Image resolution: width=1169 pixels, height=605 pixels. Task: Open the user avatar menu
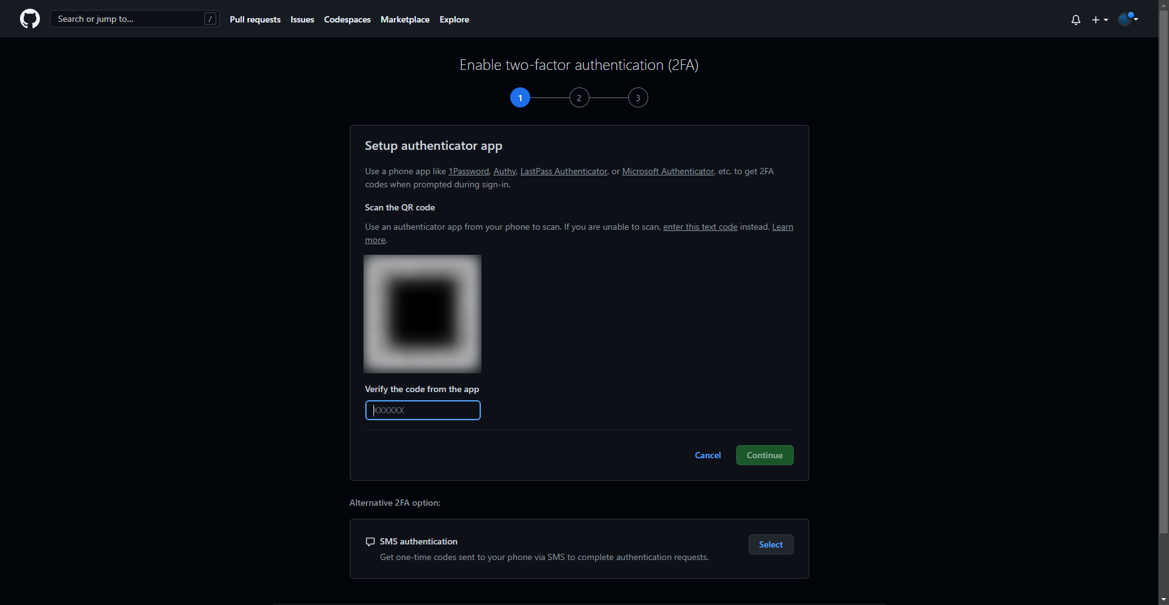click(x=1128, y=19)
